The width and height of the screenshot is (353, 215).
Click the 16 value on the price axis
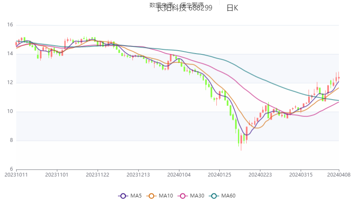click(x=10, y=25)
